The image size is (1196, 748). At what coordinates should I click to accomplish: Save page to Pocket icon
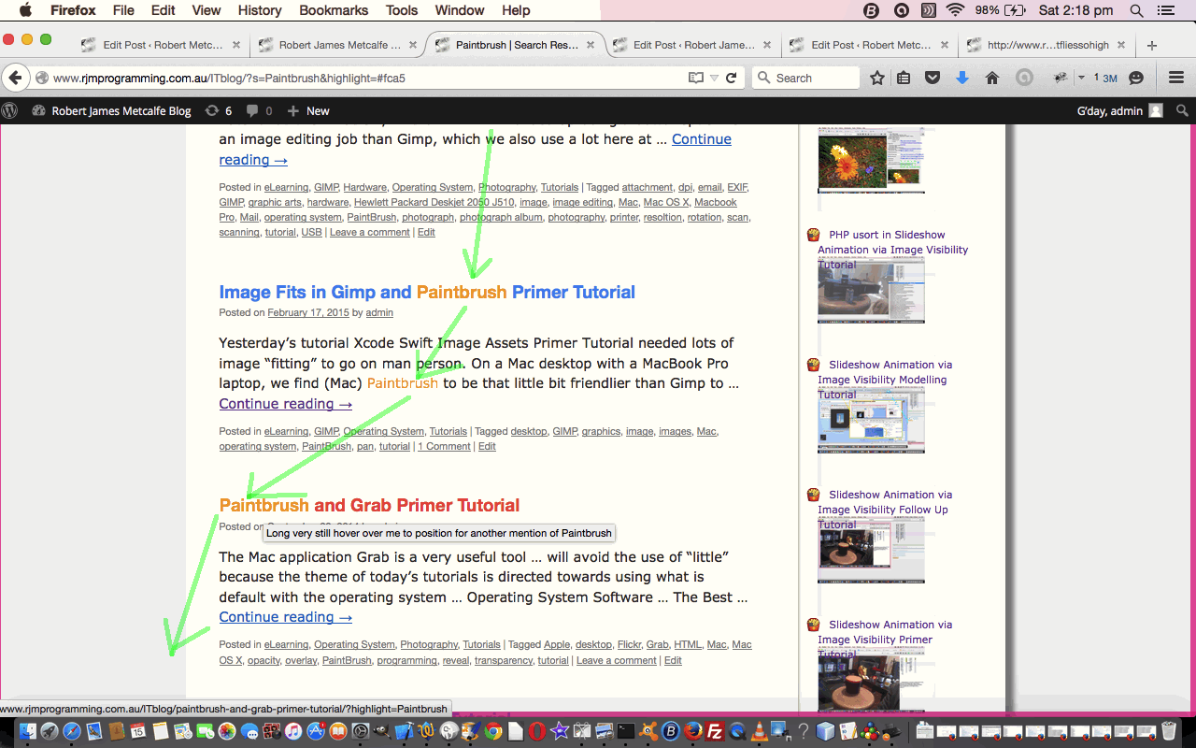click(x=933, y=79)
